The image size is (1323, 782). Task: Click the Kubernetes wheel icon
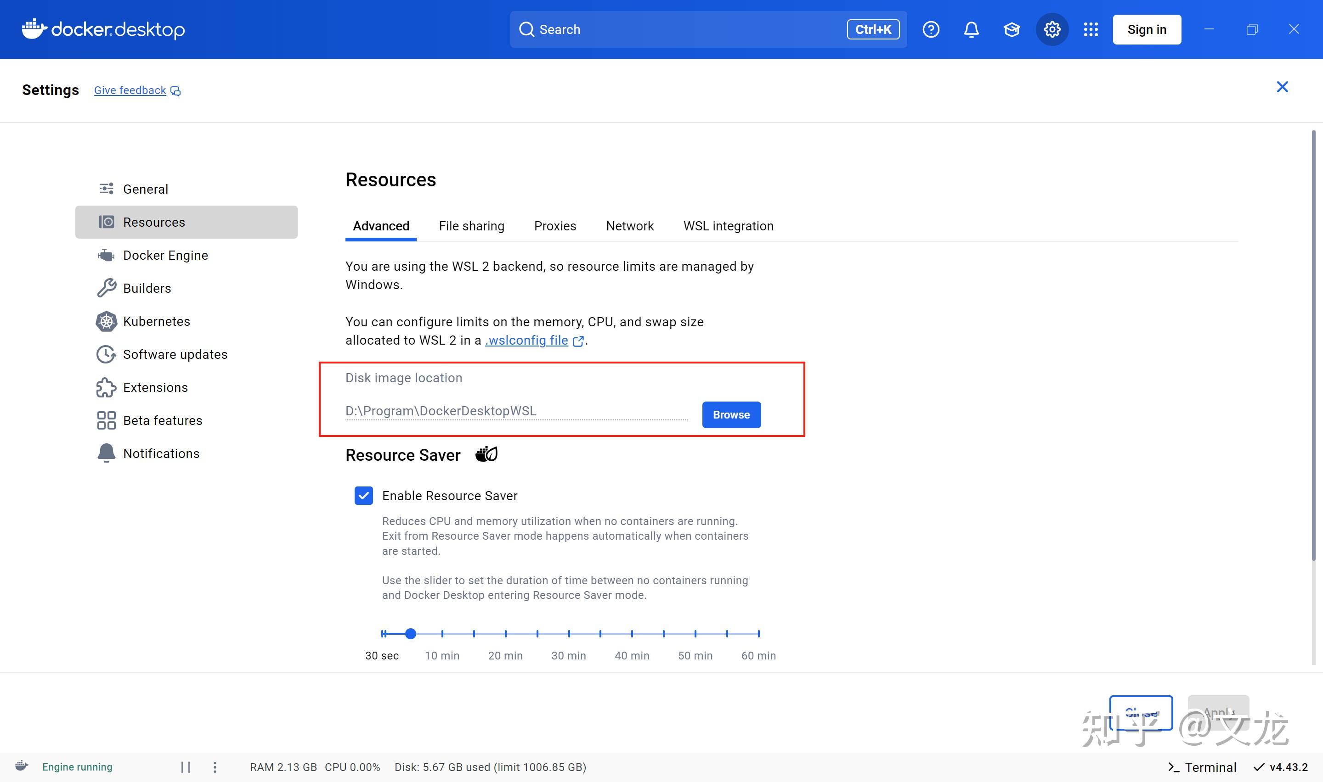[107, 321]
